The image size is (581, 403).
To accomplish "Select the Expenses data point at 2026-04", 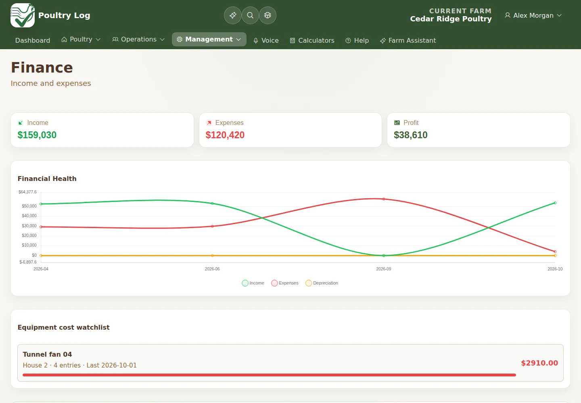I will coord(41,227).
